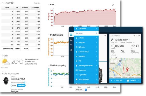Open the Uten kate... category dropdown
Screen dimensions: 146x96
(130, 43)
